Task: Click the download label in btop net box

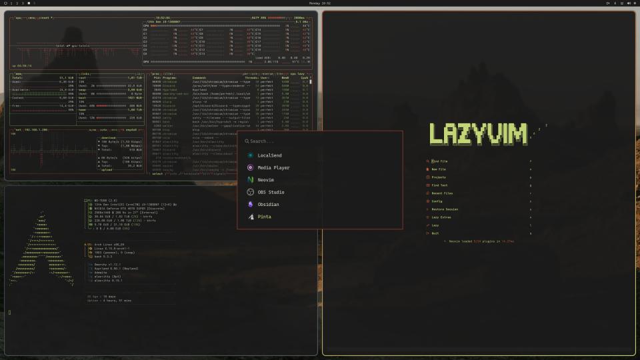Action: point(108,138)
